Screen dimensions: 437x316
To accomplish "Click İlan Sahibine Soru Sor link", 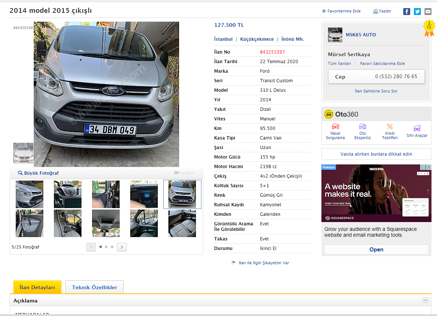I will (376, 91).
